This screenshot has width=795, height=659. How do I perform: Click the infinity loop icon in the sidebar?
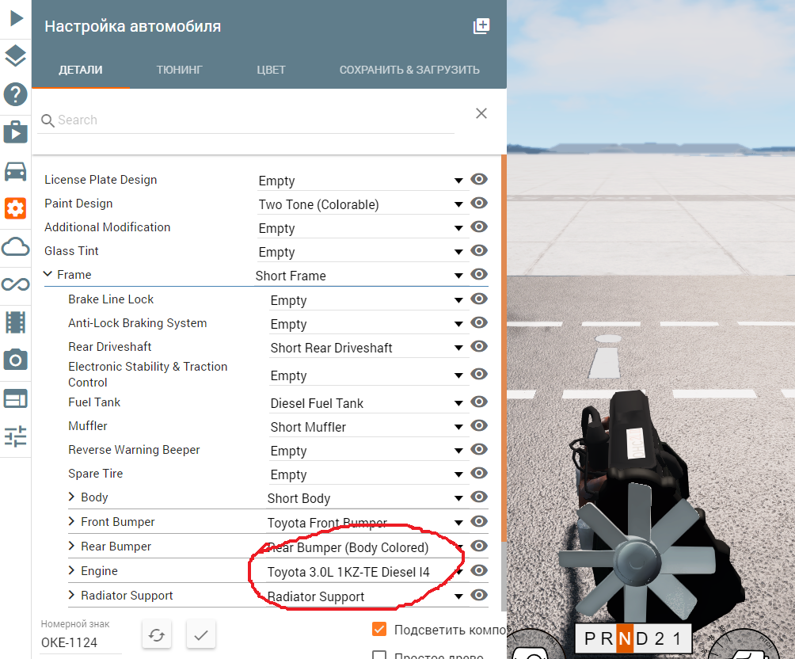tap(16, 284)
